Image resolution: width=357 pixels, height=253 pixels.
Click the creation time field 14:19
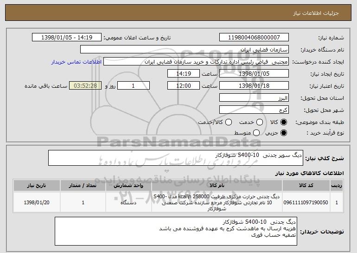tap(184, 74)
